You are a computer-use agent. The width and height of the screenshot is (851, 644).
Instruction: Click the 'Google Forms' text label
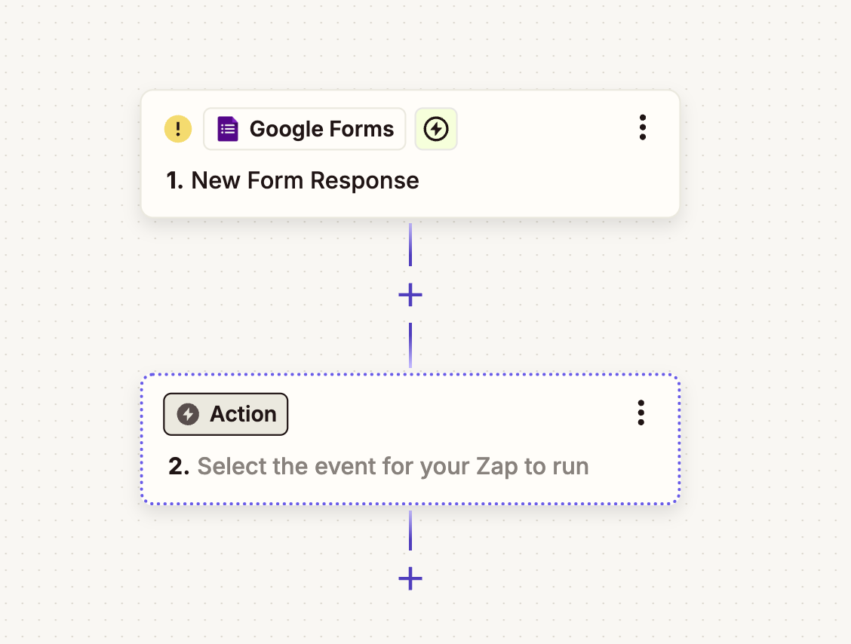coord(321,128)
